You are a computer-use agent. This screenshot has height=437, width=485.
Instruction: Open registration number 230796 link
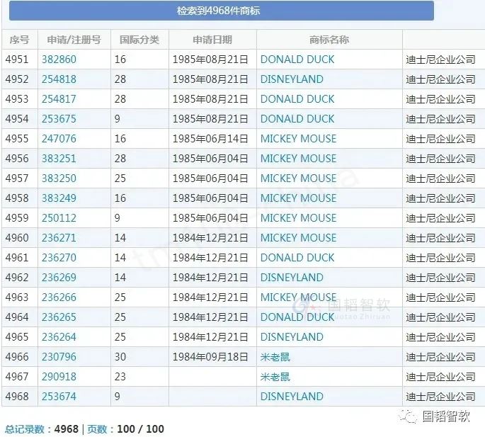[59, 356]
